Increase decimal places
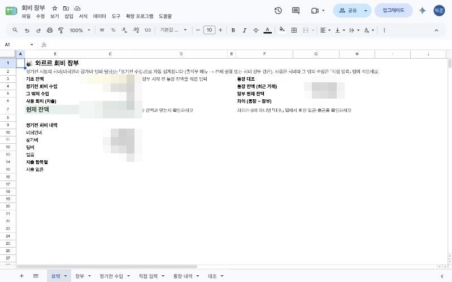The image size is (452, 282). point(136,30)
